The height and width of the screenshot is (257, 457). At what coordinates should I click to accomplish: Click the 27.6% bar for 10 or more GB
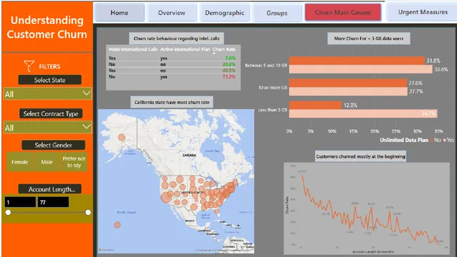[348, 83]
